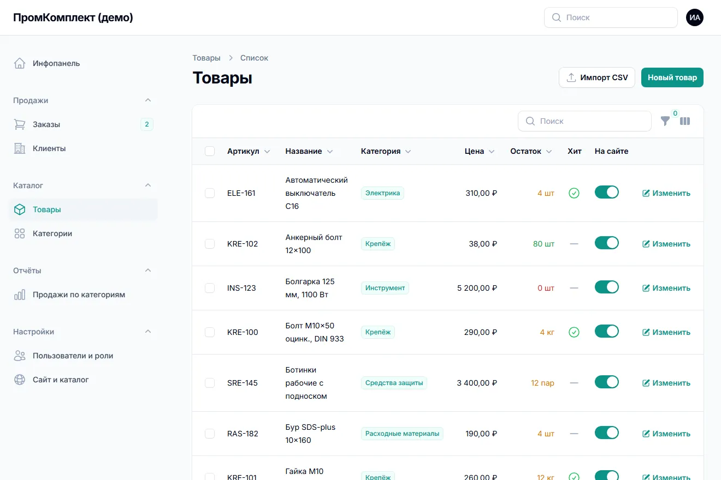Collapse the Отчёты sidebar group
This screenshot has height=480, width=721.
(147, 271)
